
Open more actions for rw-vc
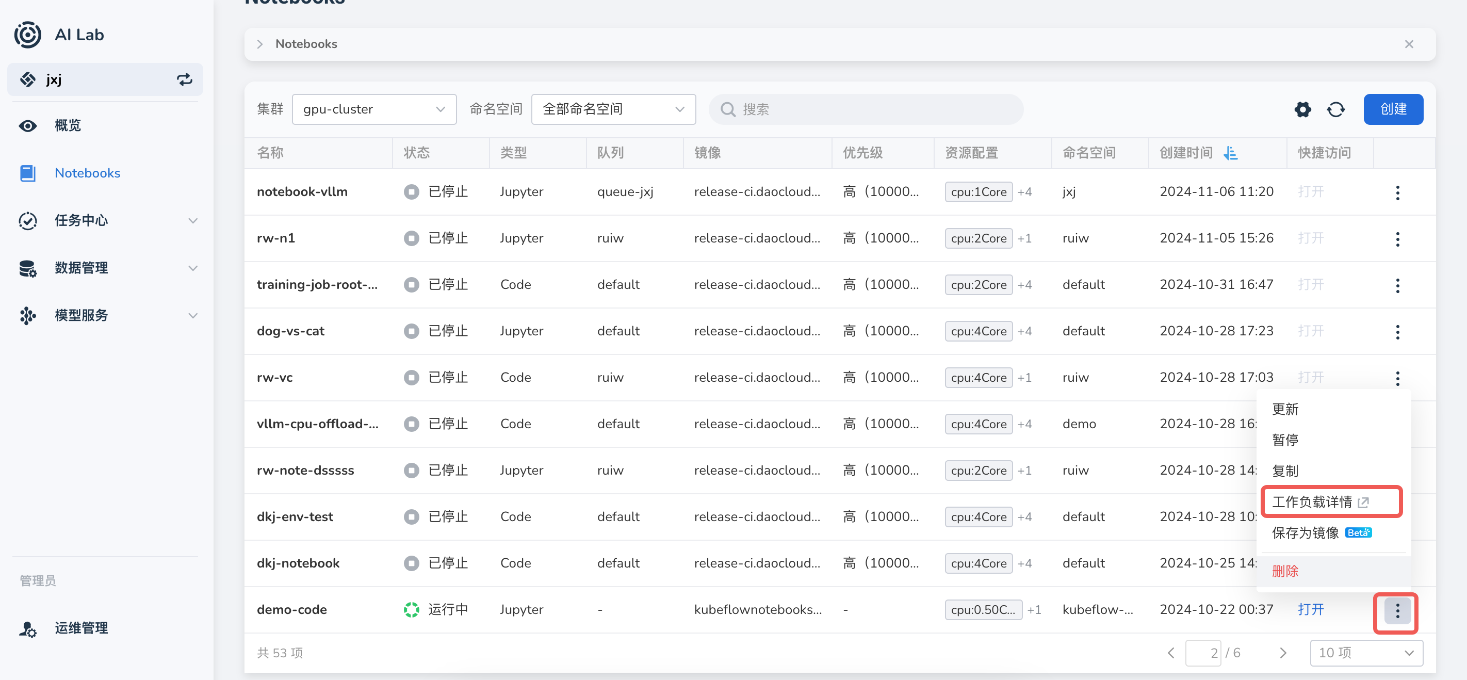tap(1397, 378)
